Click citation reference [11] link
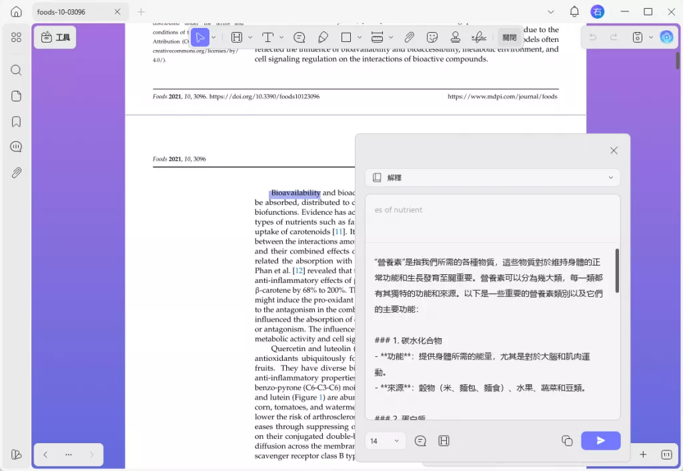Screen dimensions: 683x471 point(338,231)
